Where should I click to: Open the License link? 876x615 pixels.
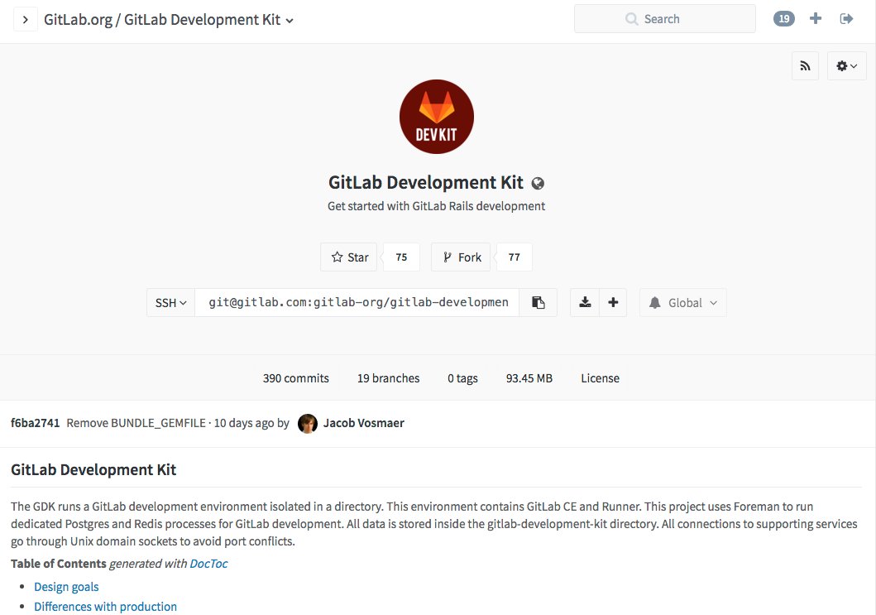click(600, 378)
